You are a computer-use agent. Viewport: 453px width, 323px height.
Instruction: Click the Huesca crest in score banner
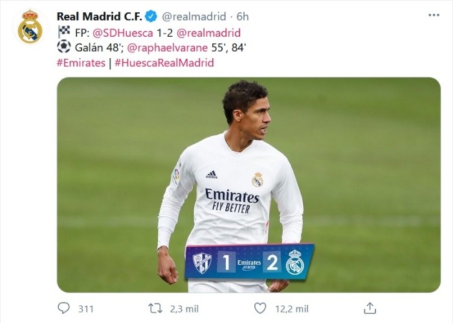(x=202, y=263)
